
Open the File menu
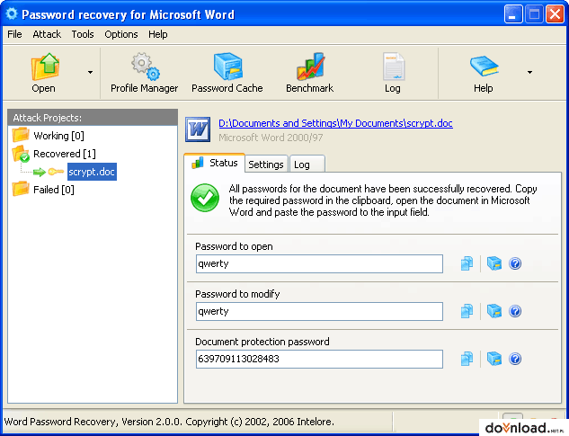pos(14,34)
